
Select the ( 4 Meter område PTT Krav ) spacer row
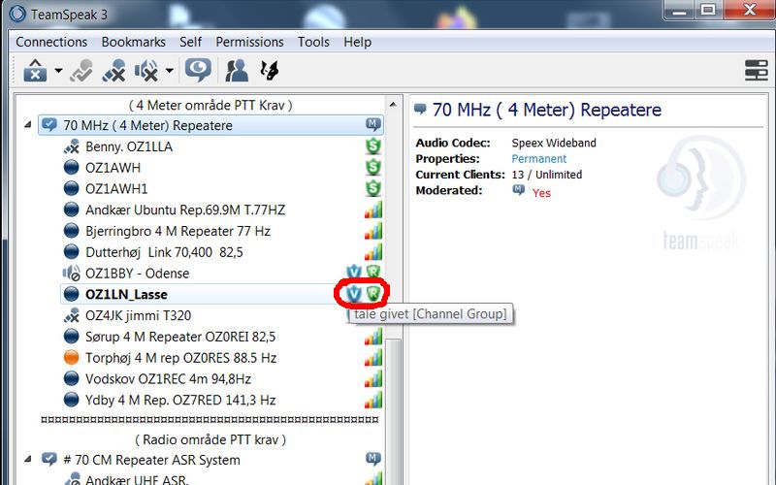[210, 105]
